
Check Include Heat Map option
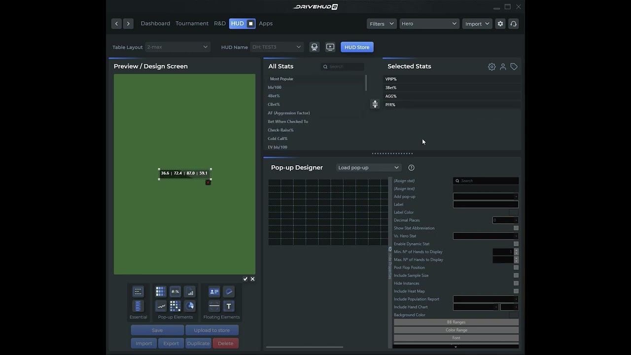(516, 291)
